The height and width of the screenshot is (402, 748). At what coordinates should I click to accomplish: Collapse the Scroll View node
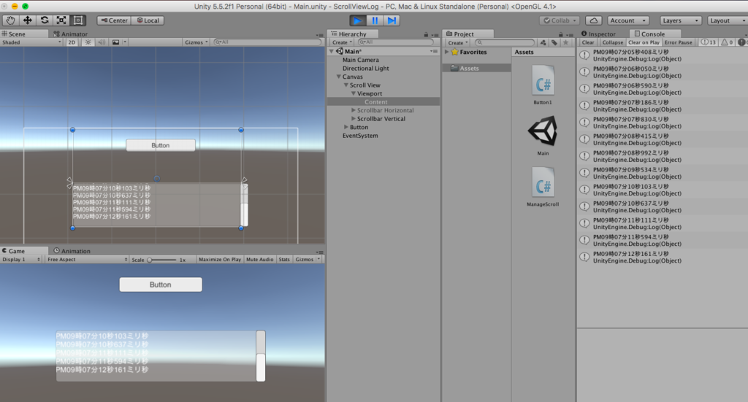click(x=346, y=85)
